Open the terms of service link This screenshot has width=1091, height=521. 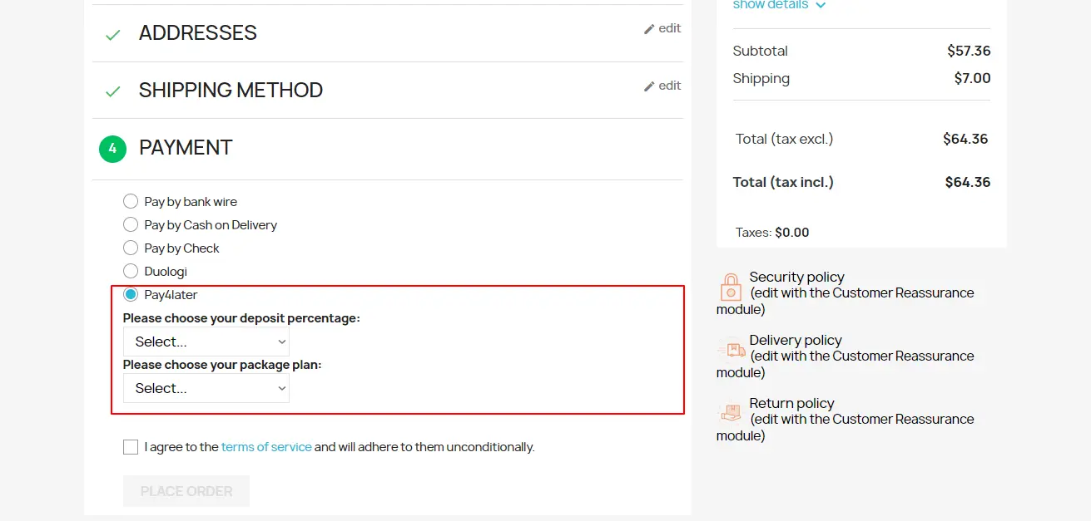click(x=266, y=447)
